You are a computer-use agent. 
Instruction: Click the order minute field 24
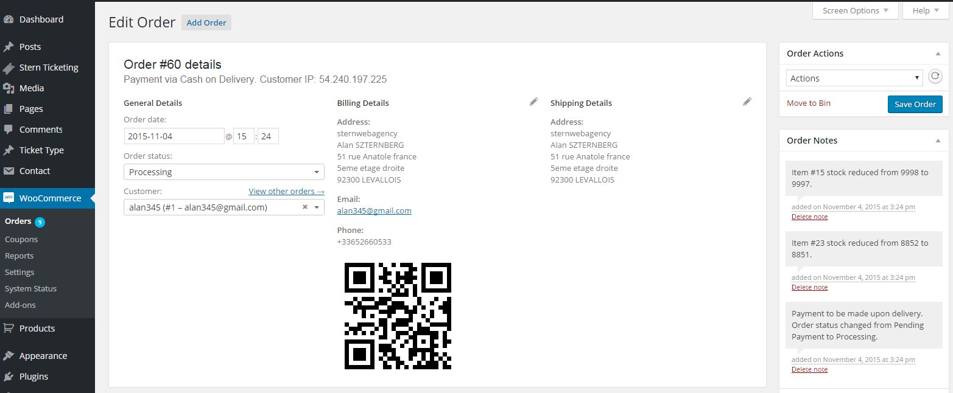268,136
